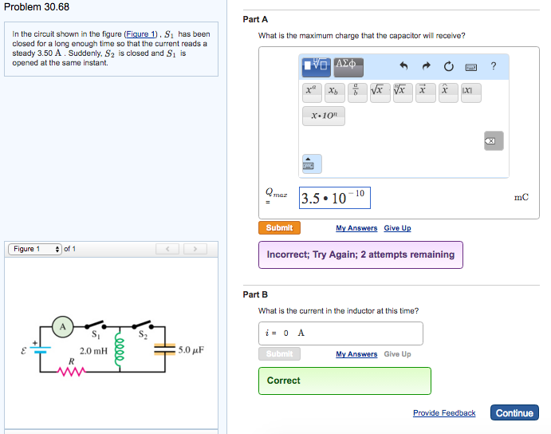This screenshot has height=434, width=551.
Task: Select the math templates palette button
Action: pyautogui.click(x=316, y=67)
